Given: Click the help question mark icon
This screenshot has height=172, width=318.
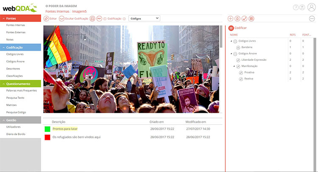Looking at the screenshot, I should tap(296, 8).
